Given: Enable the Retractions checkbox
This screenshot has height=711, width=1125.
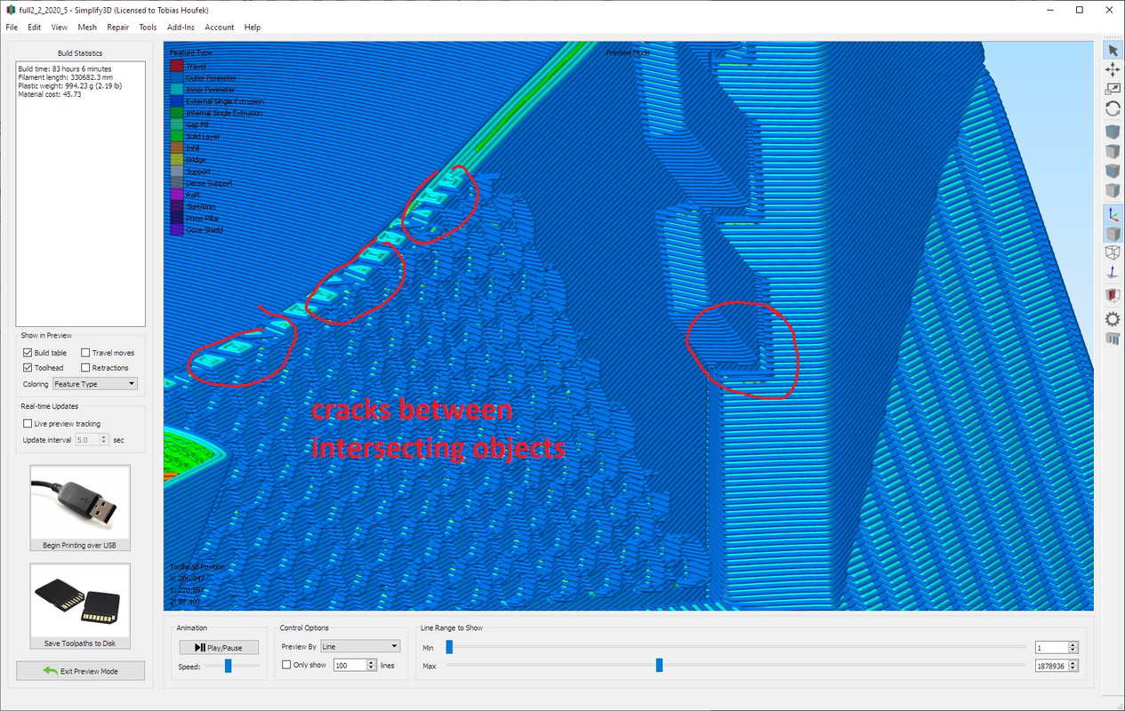Looking at the screenshot, I should (85, 367).
